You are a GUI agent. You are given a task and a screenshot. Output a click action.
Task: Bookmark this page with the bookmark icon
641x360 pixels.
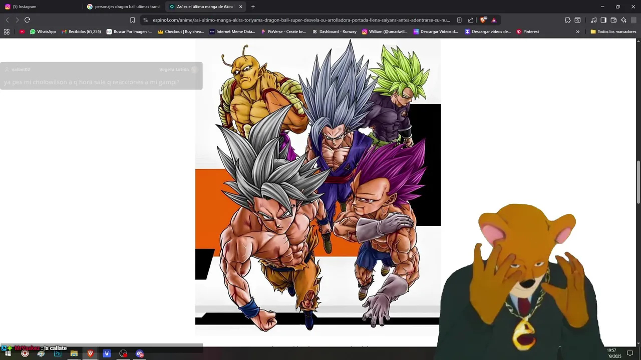point(132,20)
